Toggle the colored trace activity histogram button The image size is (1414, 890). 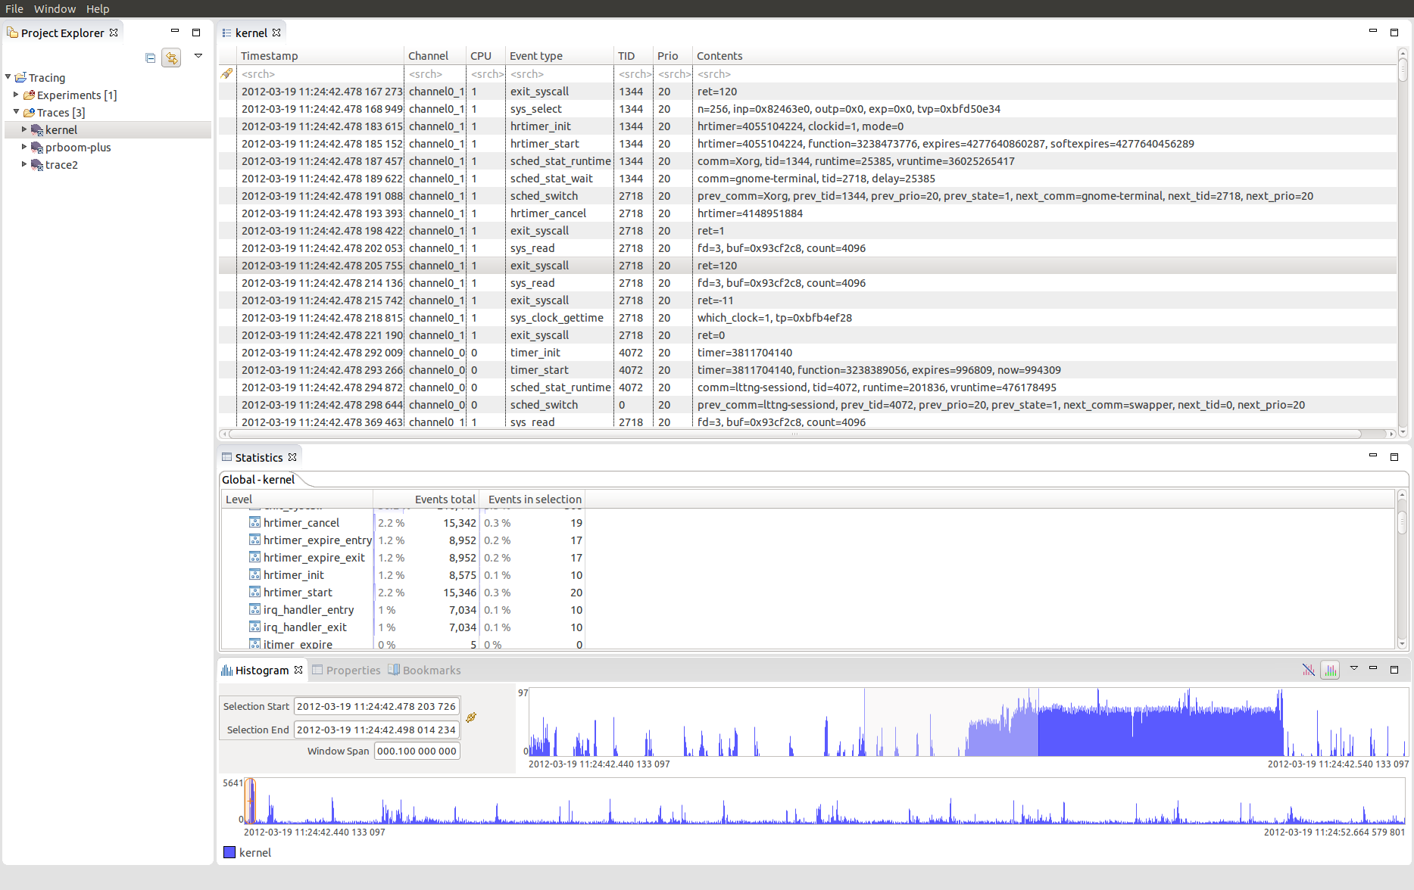(x=1330, y=670)
